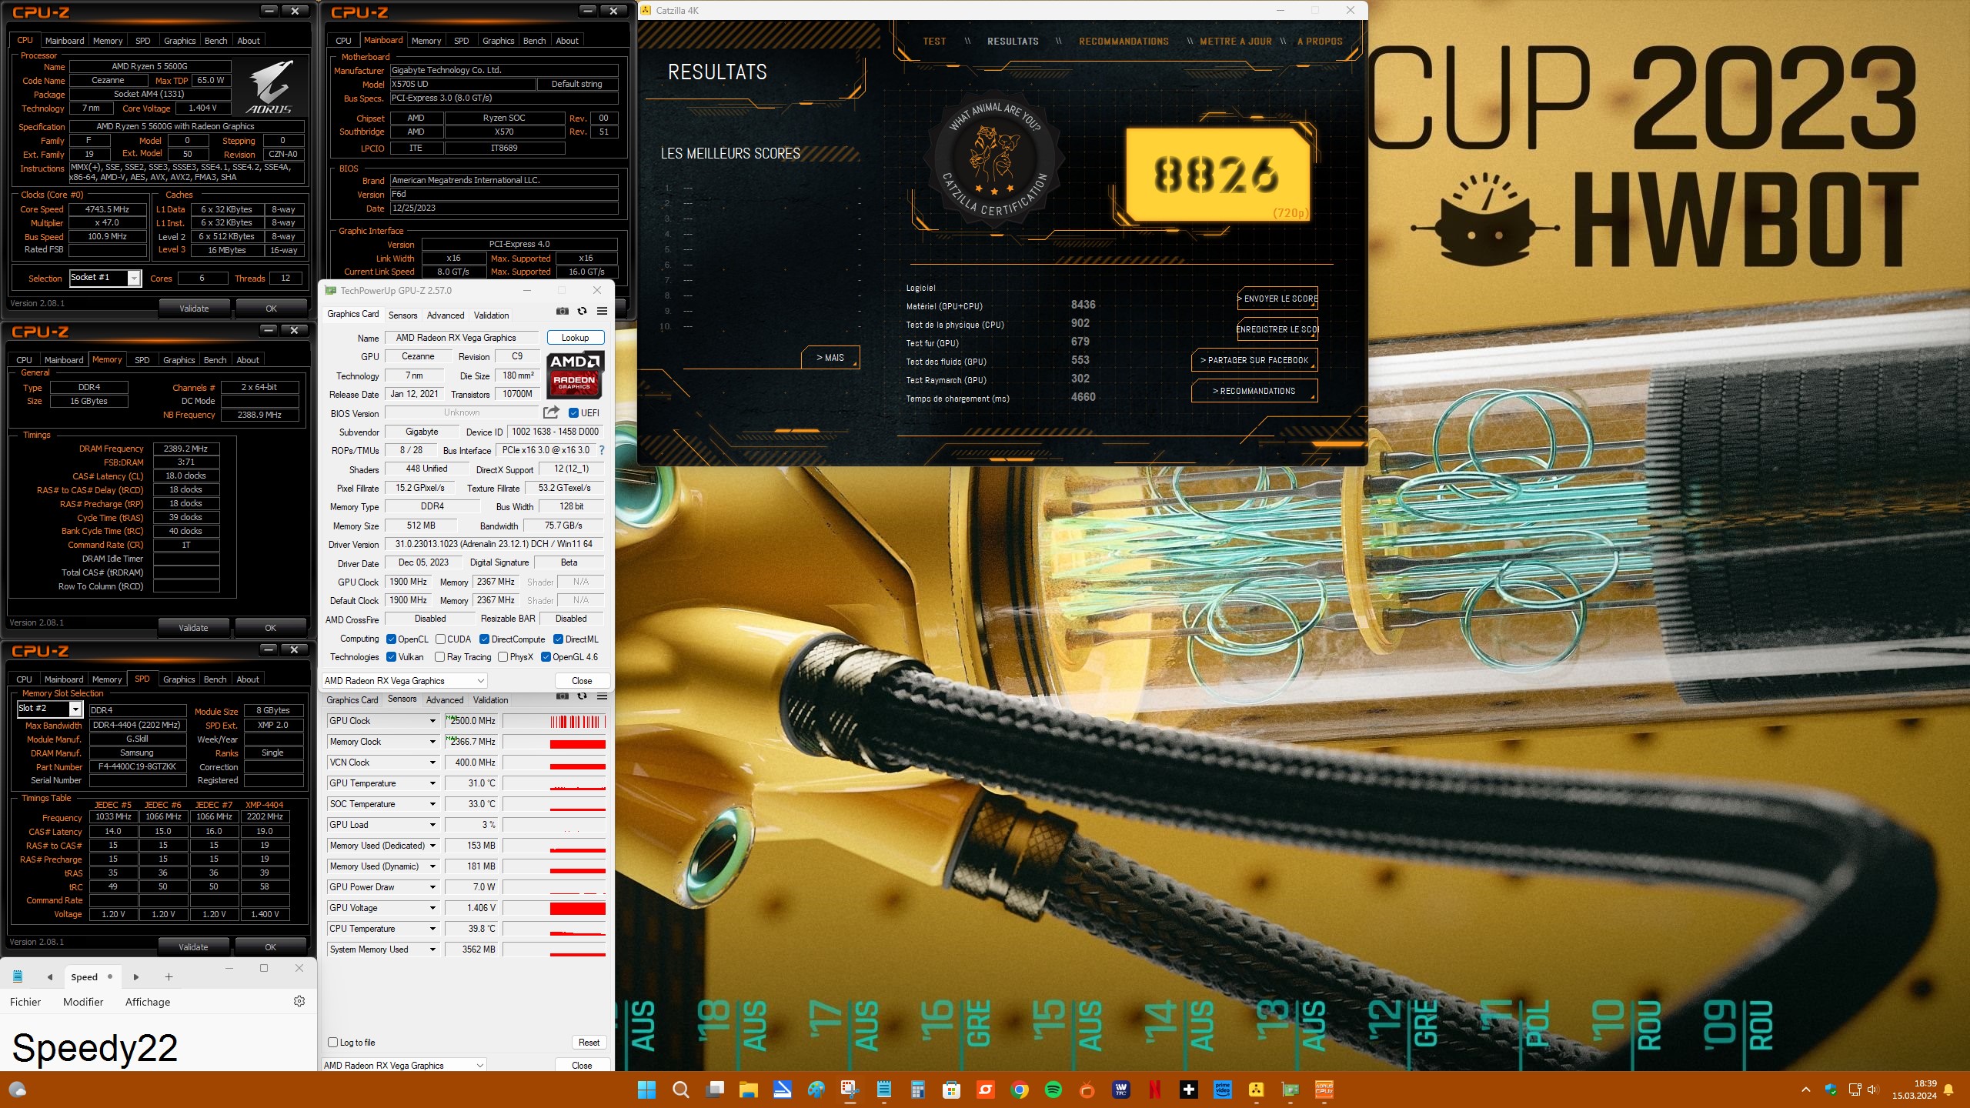The image size is (1970, 1108).
Task: Take a GPU-Z screenshot with the camera icon
Action: pos(563,311)
